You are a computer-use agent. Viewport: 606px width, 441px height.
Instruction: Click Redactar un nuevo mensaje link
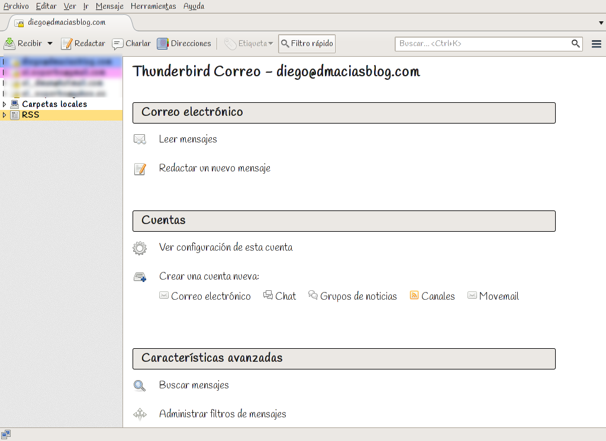pyautogui.click(x=214, y=168)
